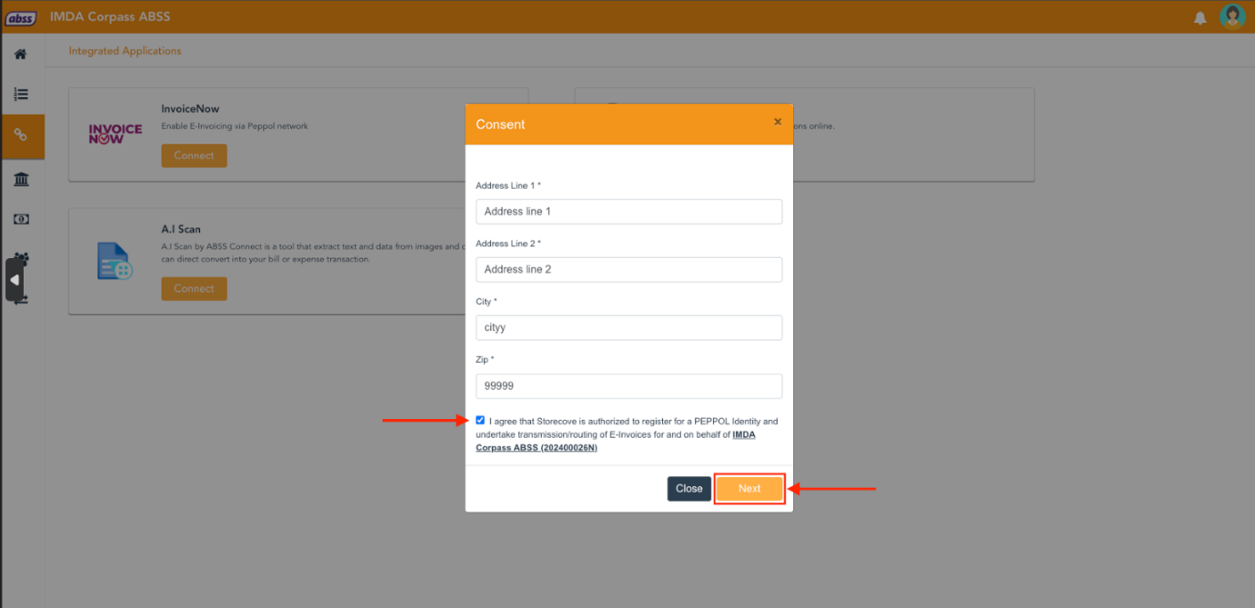Expand the sidebar using left arrow handle
Screen dimensions: 1255x608
[x=14, y=280]
